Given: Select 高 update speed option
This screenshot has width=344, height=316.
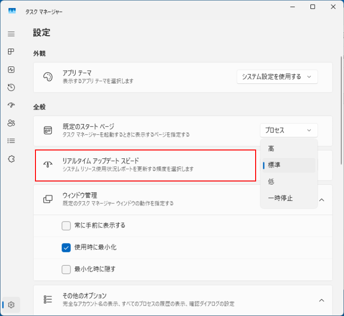Looking at the screenshot, I should [x=289, y=149].
